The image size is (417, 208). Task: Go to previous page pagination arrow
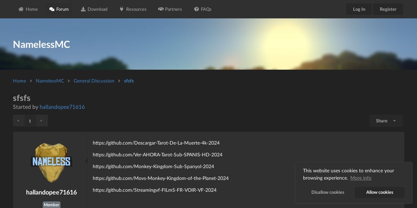click(x=18, y=121)
